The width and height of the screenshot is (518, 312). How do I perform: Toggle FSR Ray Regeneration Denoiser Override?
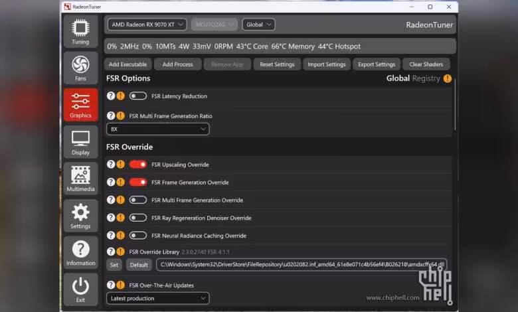pos(138,218)
